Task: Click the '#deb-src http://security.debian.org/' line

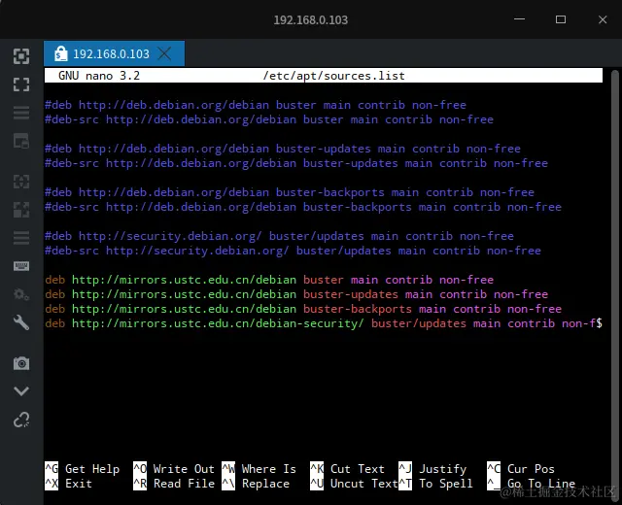Action: [x=293, y=251]
